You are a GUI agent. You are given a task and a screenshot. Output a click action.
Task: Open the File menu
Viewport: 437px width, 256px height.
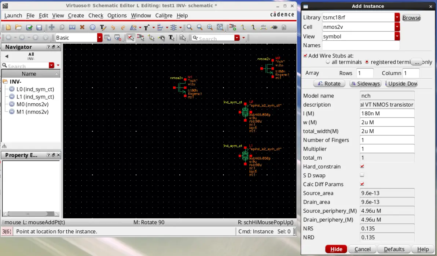pyautogui.click(x=30, y=16)
